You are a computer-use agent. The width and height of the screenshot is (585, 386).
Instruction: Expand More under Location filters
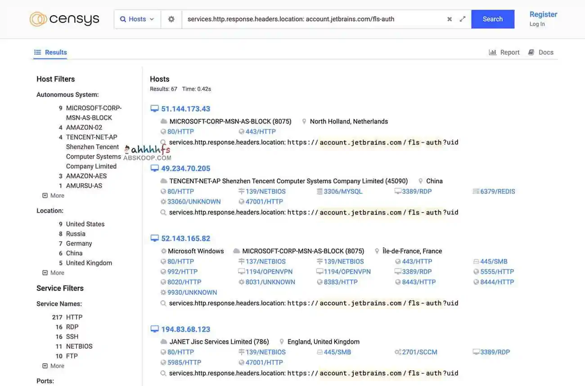point(53,273)
